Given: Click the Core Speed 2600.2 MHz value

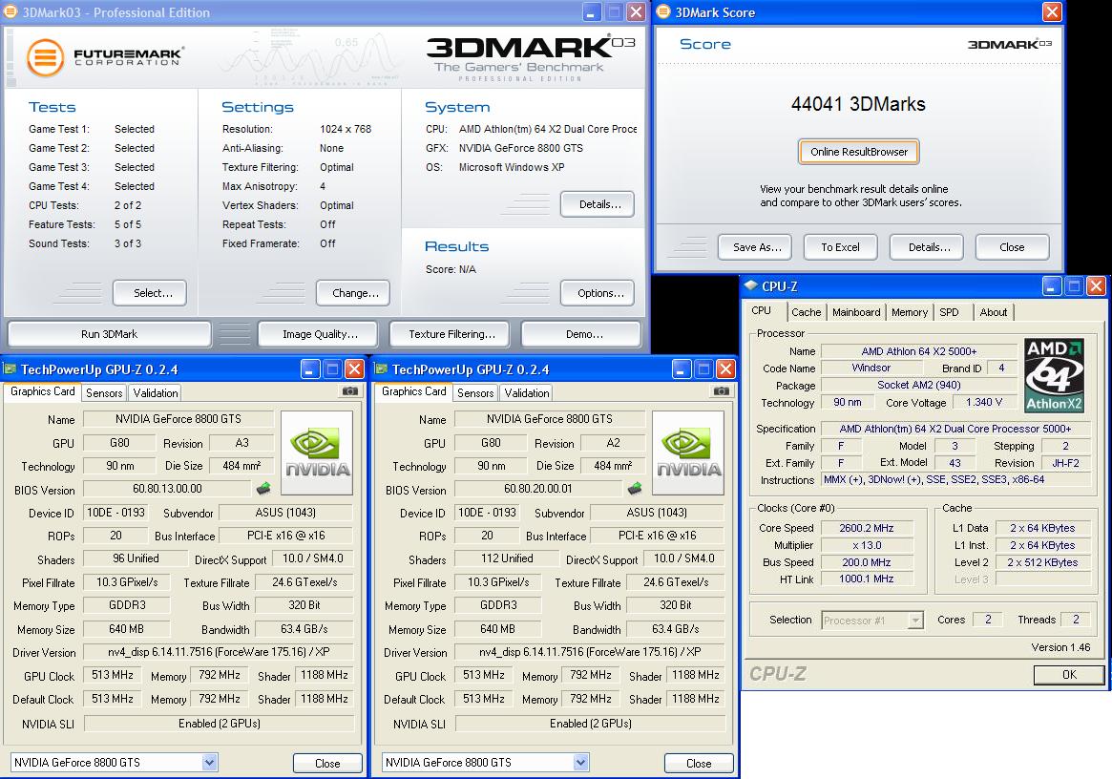Looking at the screenshot, I should 867,528.
